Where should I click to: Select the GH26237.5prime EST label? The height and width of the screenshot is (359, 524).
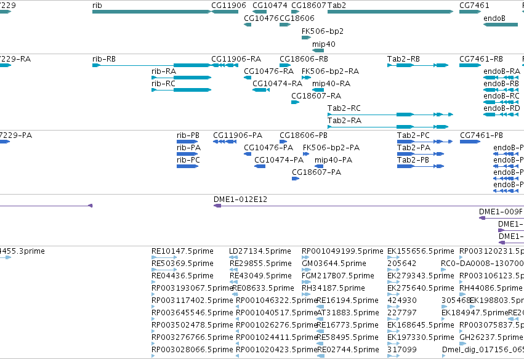click(x=491, y=337)
